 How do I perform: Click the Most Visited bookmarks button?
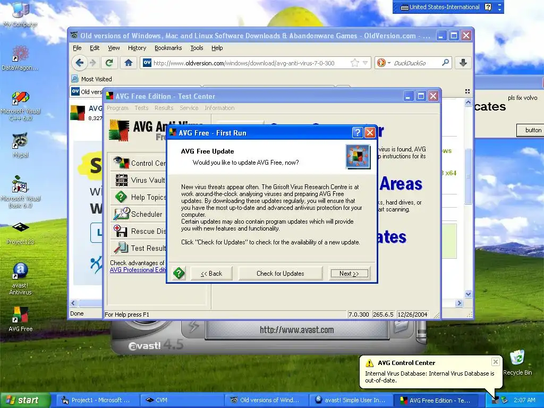pos(91,79)
